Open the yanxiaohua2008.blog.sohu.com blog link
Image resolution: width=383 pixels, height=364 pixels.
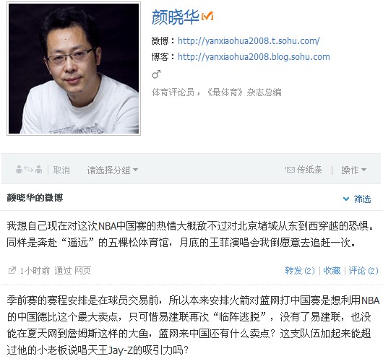click(x=254, y=57)
